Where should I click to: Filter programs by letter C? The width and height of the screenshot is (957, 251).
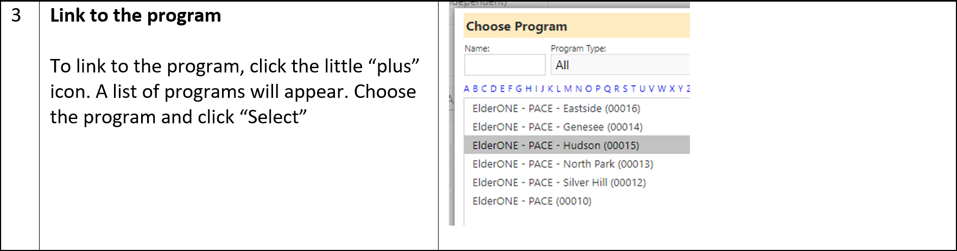[484, 89]
